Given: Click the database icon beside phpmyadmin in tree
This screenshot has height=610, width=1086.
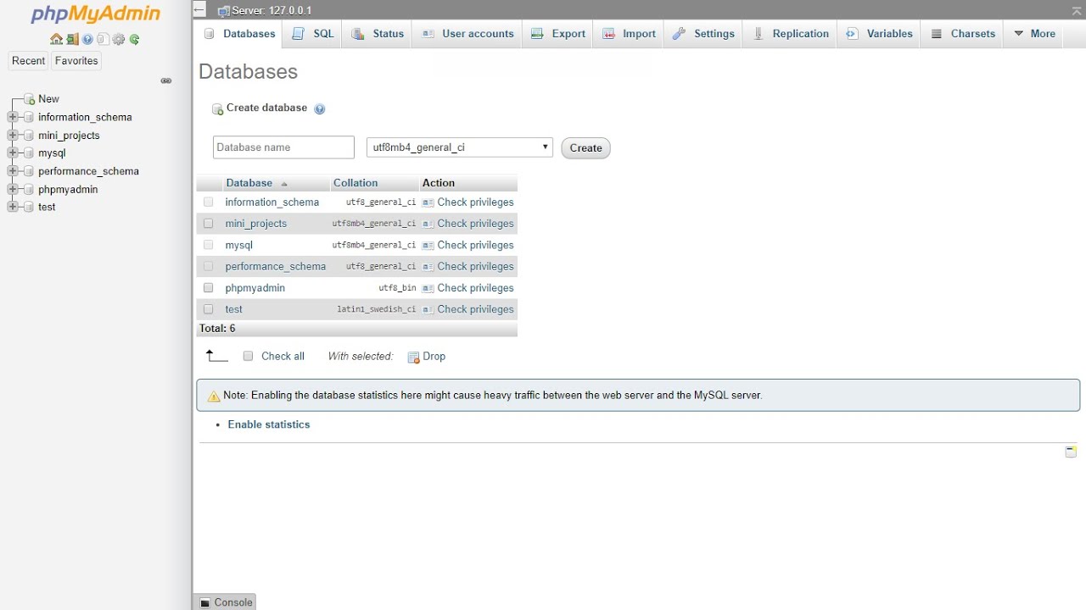Looking at the screenshot, I should 29,189.
